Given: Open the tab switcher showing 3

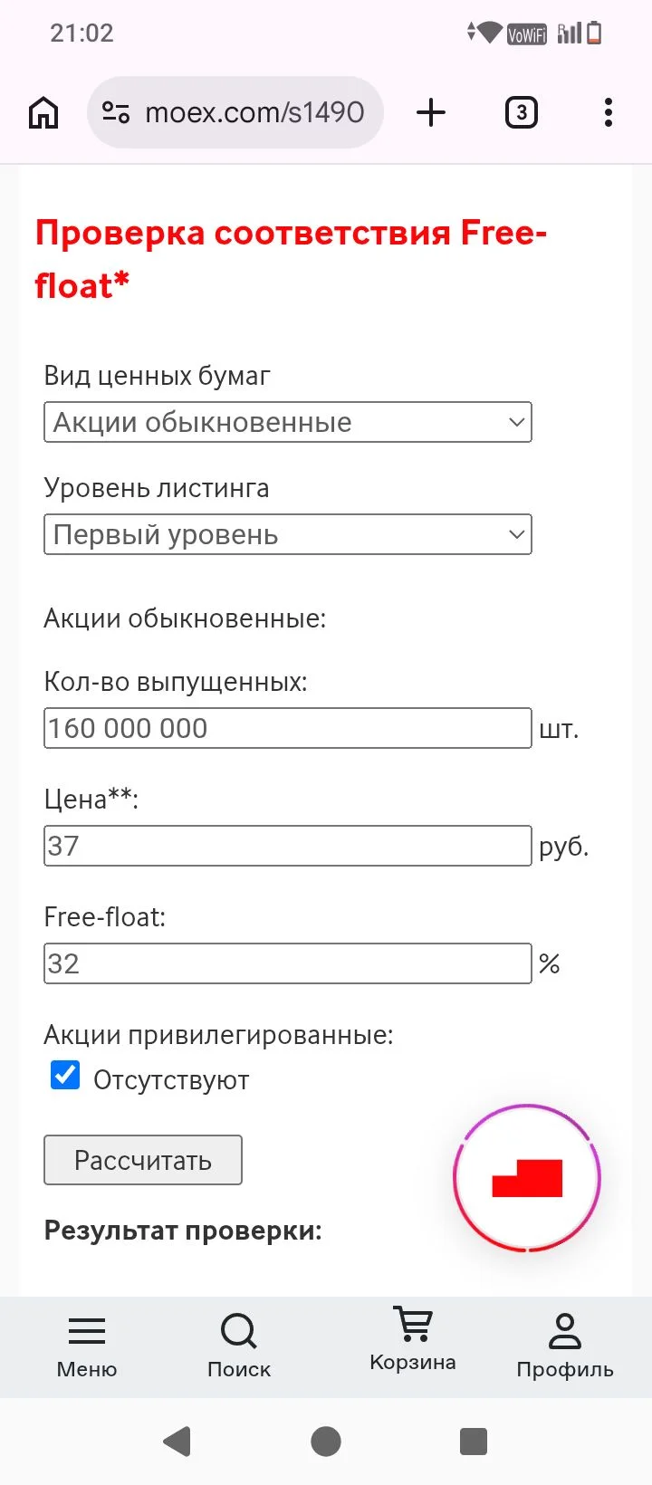Looking at the screenshot, I should [x=521, y=112].
